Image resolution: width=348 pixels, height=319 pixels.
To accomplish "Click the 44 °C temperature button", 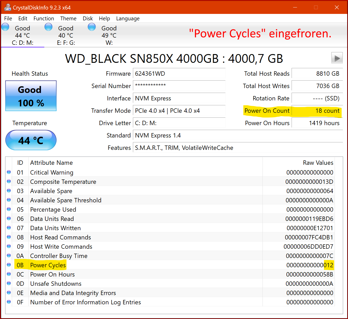I will [x=31, y=140].
